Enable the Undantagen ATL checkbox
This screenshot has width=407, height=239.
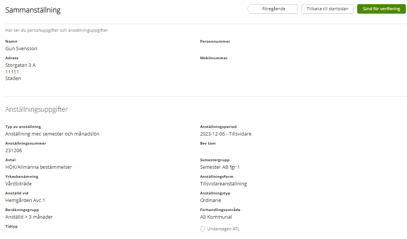click(203, 229)
